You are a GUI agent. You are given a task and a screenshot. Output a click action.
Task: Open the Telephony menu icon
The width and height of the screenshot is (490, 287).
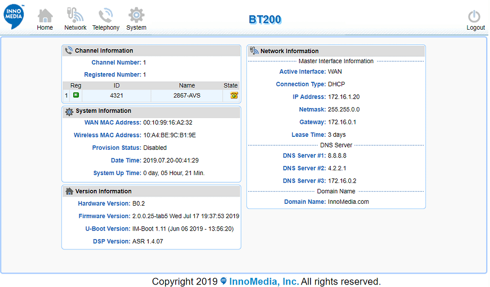click(106, 15)
